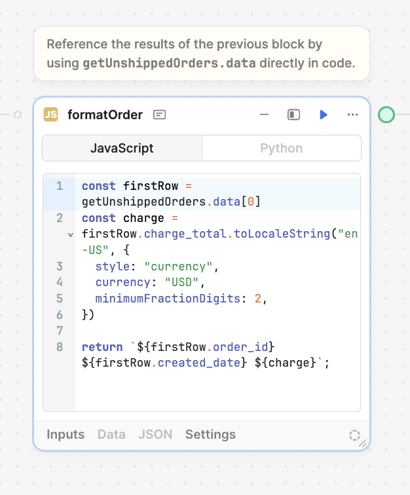Click the resize handle at block corner
410x495 pixels.
click(x=363, y=443)
